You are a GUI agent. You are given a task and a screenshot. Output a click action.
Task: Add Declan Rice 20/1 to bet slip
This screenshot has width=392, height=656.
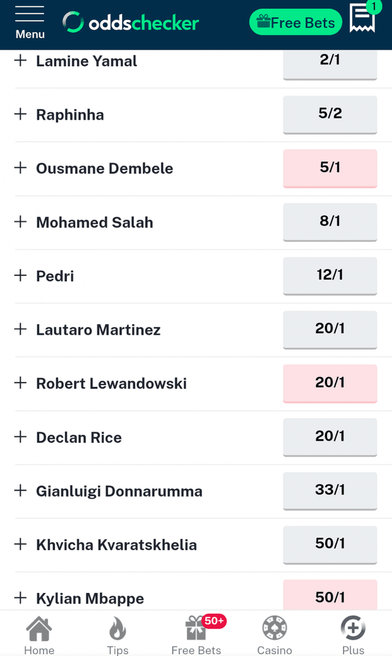pyautogui.click(x=330, y=436)
